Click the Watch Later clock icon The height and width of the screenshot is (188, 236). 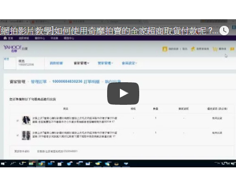[224, 31]
